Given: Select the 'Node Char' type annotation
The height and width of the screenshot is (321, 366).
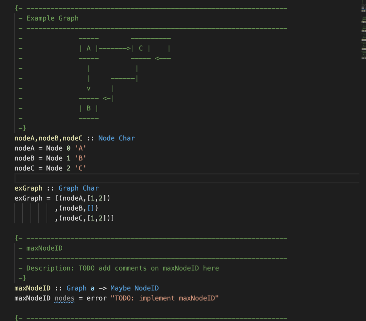Looking at the screenshot, I should 116,138.
